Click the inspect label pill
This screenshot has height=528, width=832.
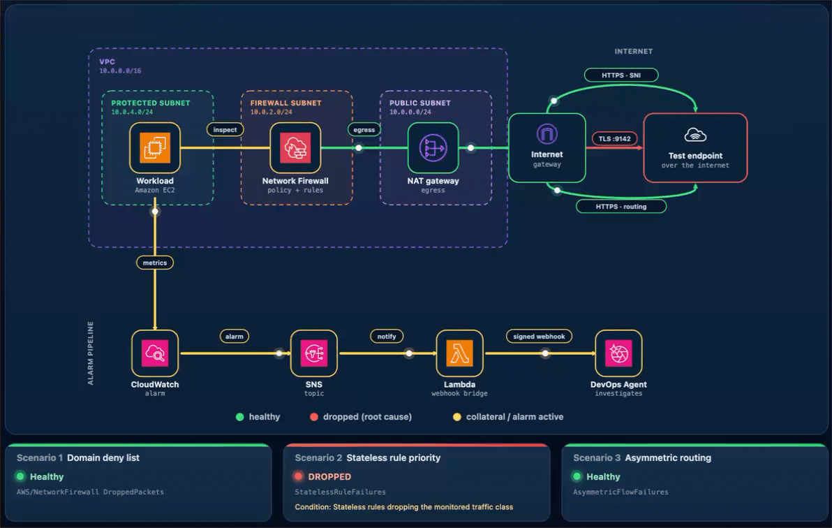pyautogui.click(x=225, y=130)
